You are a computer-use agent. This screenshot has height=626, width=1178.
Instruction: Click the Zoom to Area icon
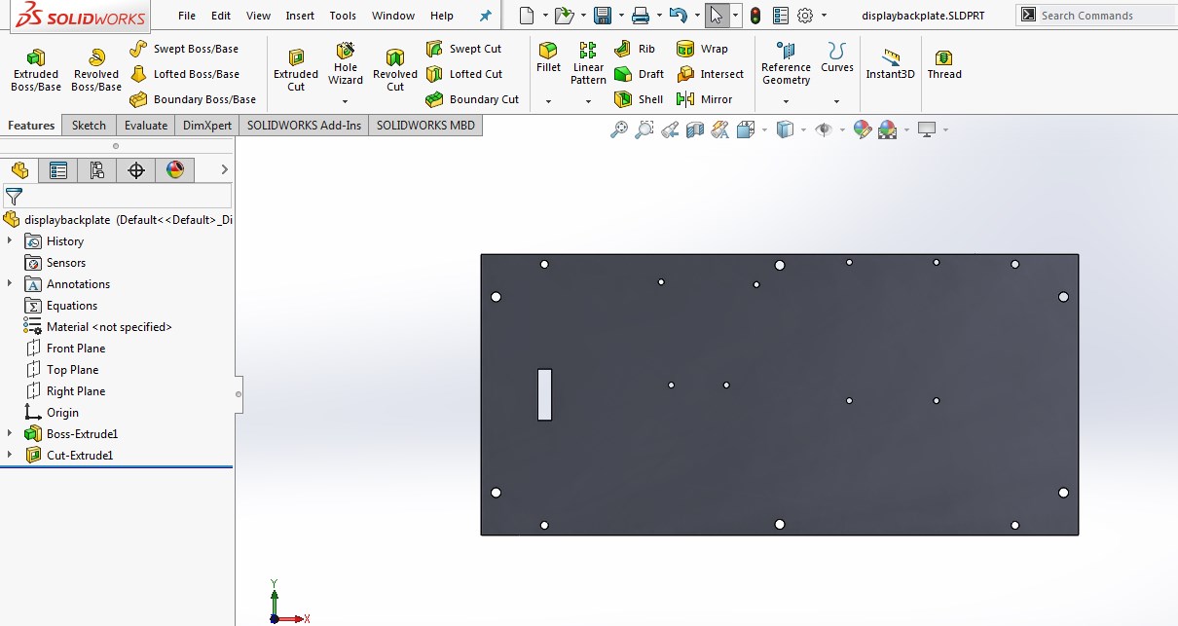(644, 129)
